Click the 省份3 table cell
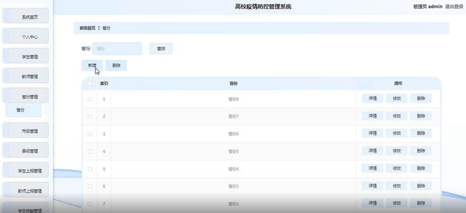 coord(234,187)
